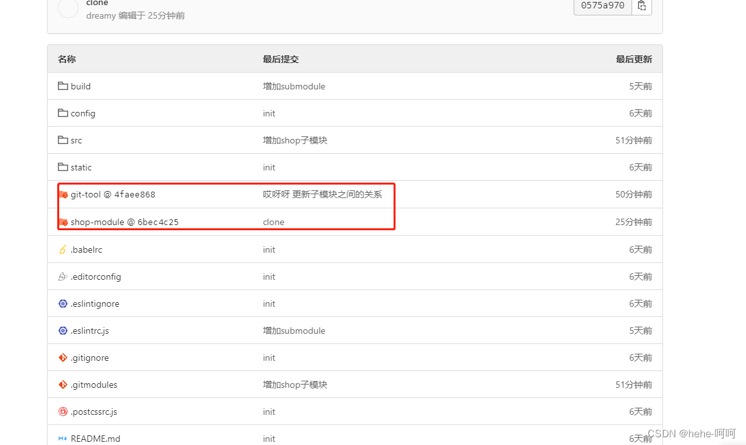Open shop-module's last commit clone

point(273,222)
